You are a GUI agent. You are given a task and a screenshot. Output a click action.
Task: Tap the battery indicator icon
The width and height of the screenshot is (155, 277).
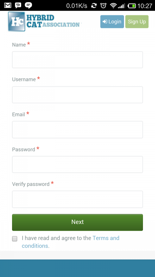132,6
